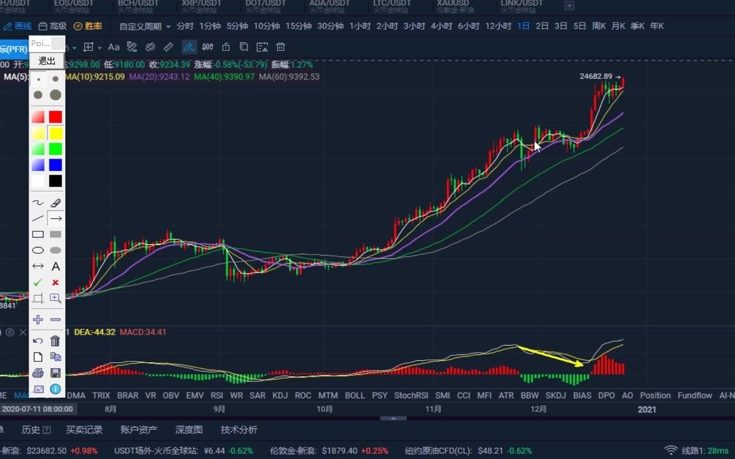The image size is (735, 459).
Task: Select the red cross stamp
Action: tap(56, 282)
